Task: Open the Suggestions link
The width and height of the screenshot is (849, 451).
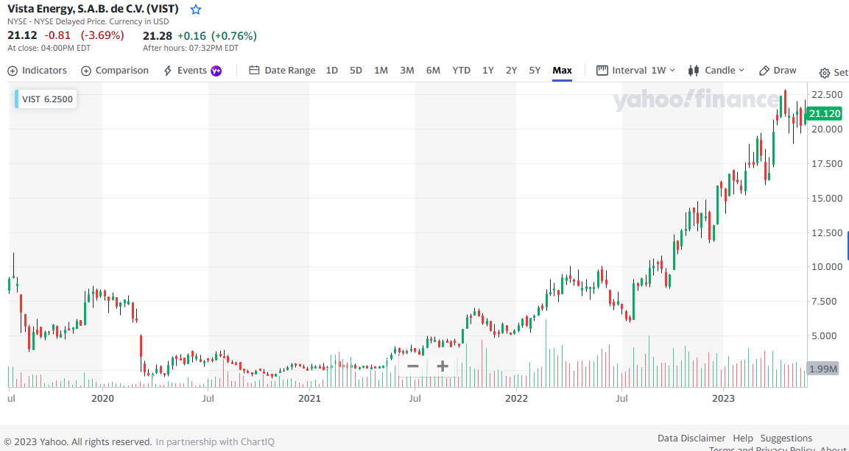Action: tap(786, 438)
